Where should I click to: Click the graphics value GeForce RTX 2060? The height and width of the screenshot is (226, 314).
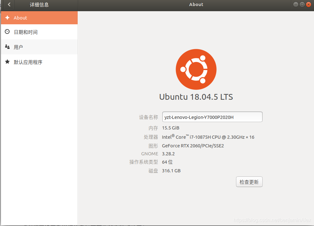point(193,146)
